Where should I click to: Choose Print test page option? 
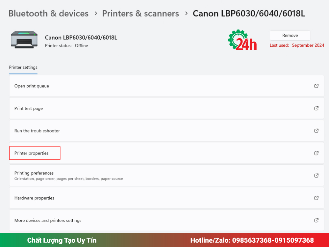166,108
